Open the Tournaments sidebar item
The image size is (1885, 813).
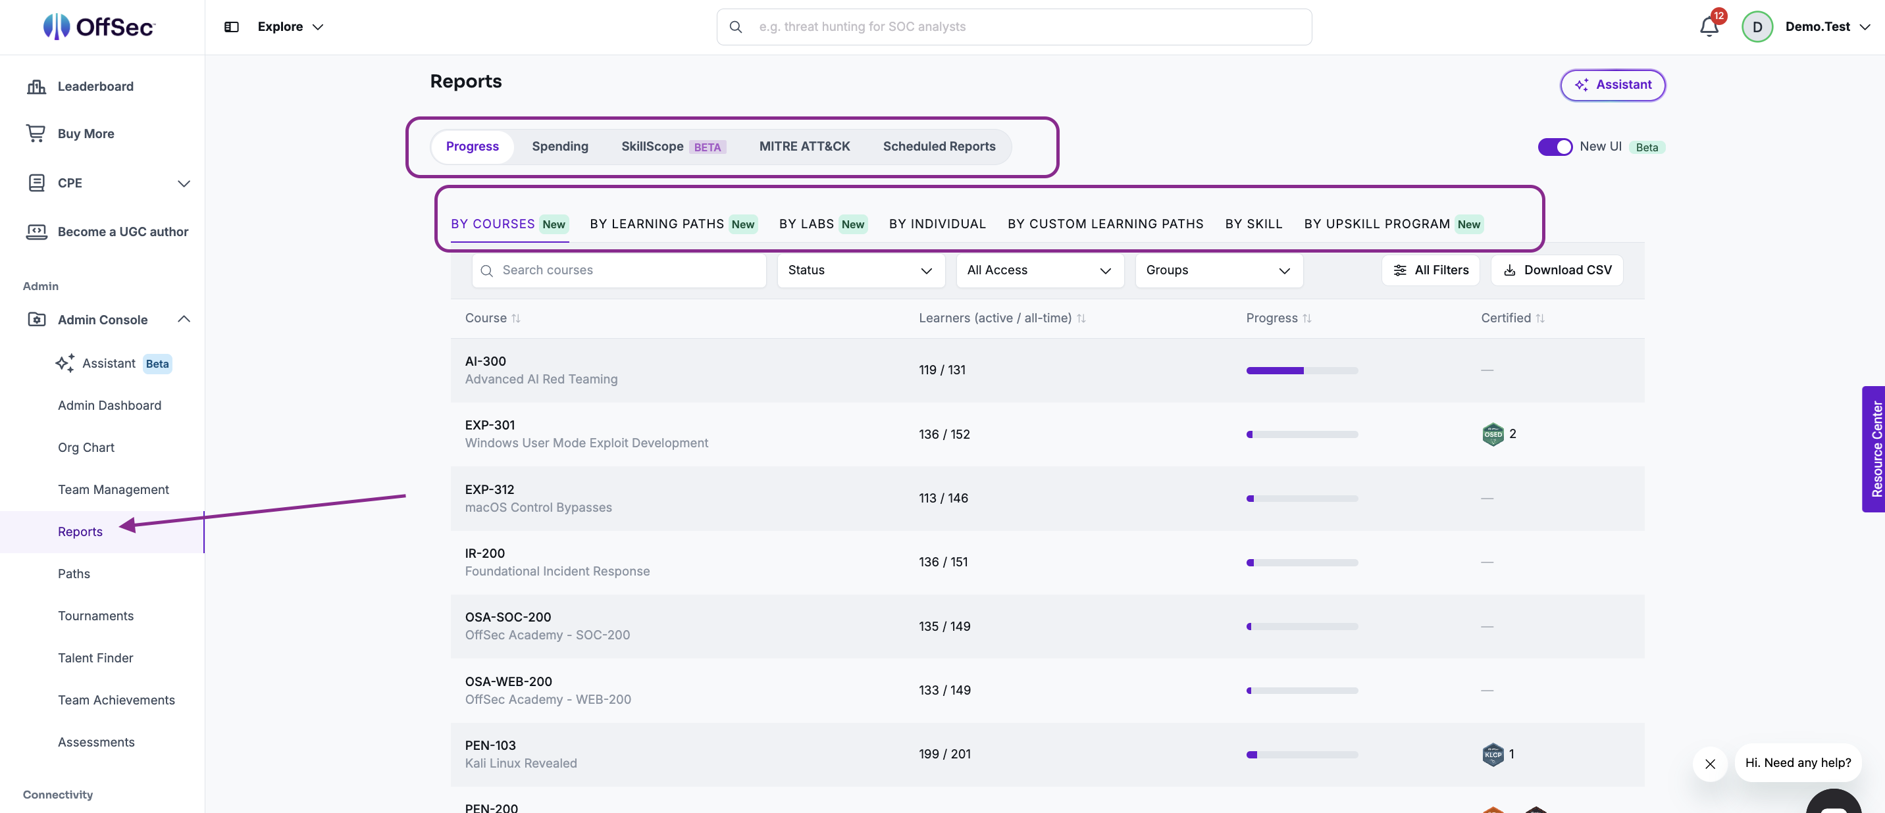[96, 616]
